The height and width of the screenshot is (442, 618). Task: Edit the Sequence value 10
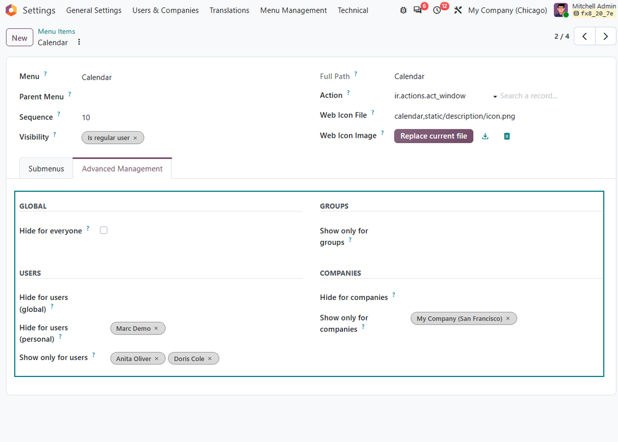click(191, 117)
